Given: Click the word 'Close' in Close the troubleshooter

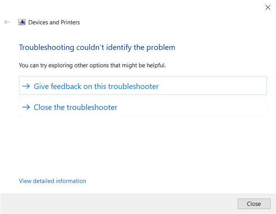Looking at the screenshot, I should click(43, 107).
